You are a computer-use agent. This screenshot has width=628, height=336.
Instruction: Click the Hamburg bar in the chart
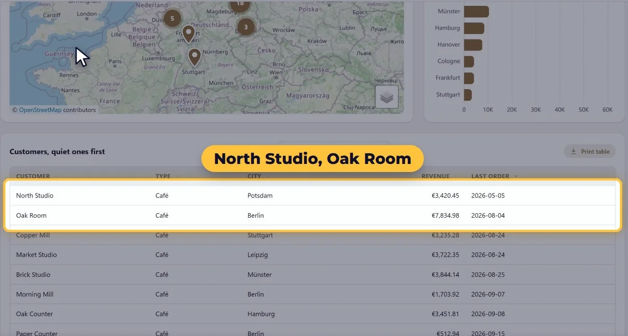click(474, 28)
